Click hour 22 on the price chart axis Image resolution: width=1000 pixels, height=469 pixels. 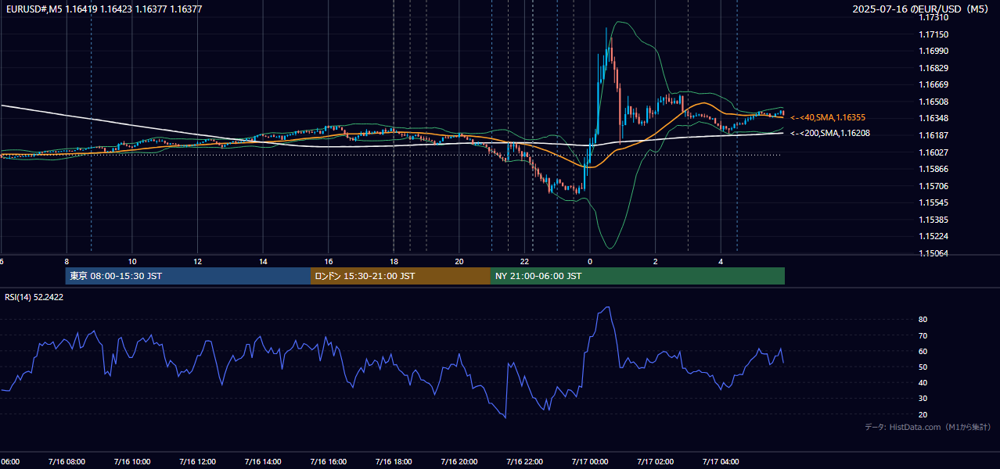[x=525, y=261]
